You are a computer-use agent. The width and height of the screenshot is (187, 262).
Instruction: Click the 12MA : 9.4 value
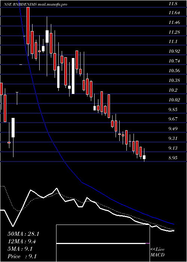pos(22,241)
